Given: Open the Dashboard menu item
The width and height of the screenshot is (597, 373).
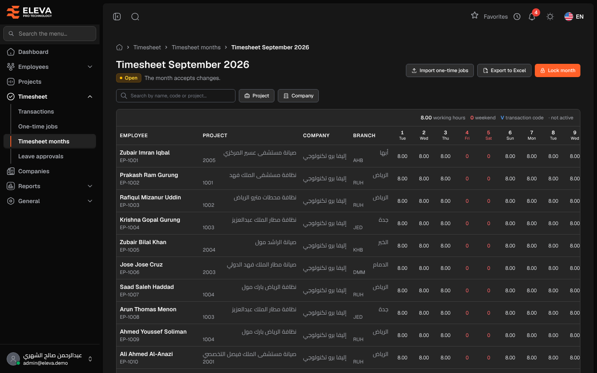Looking at the screenshot, I should pyautogui.click(x=50, y=52).
